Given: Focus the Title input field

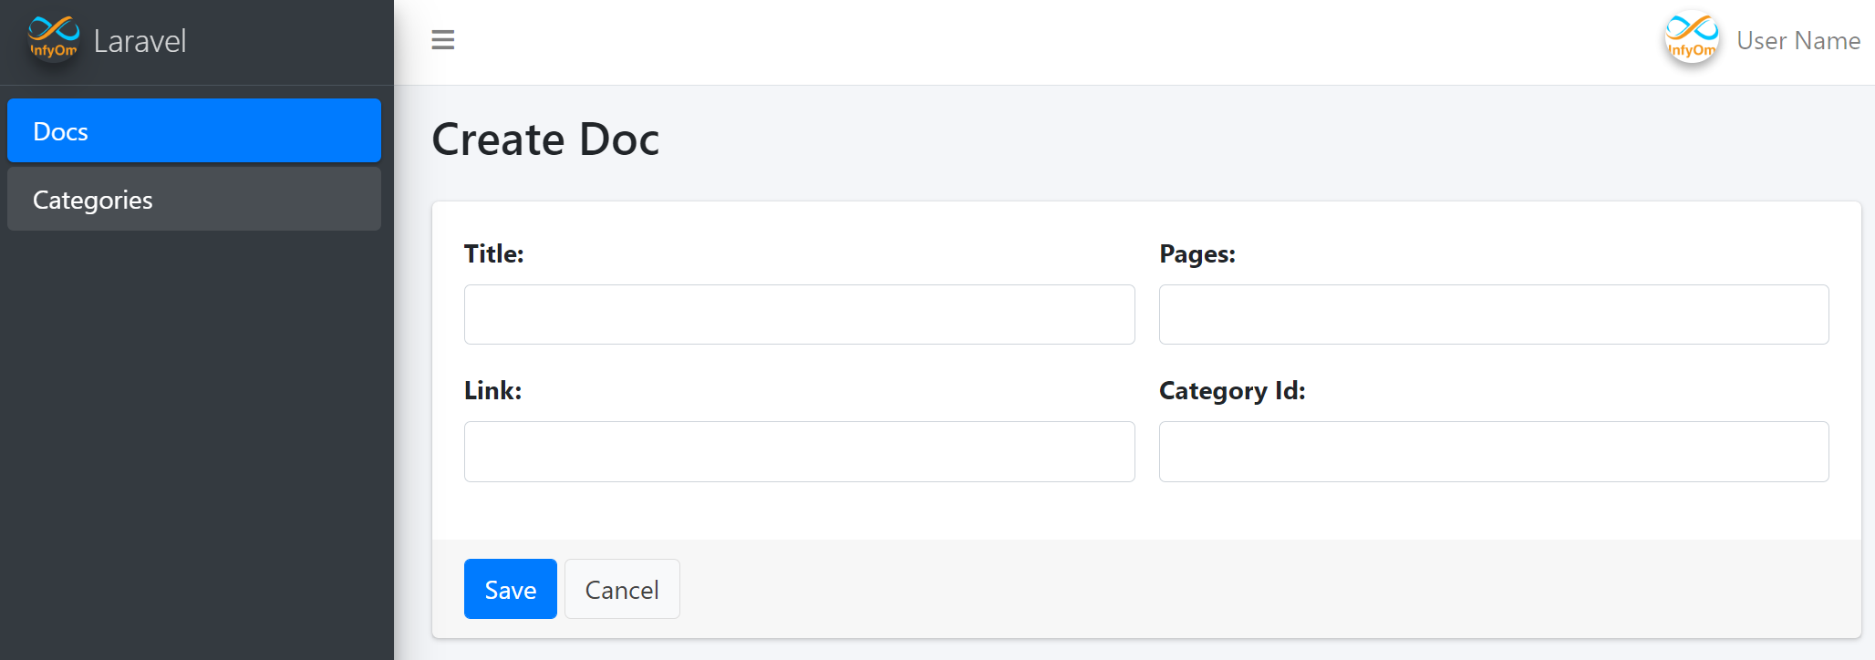Looking at the screenshot, I should tap(799, 315).
